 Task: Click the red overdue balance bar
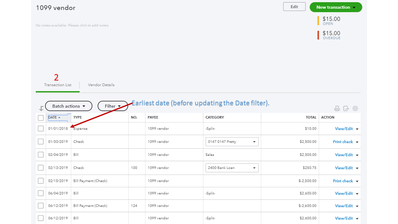tap(318, 35)
